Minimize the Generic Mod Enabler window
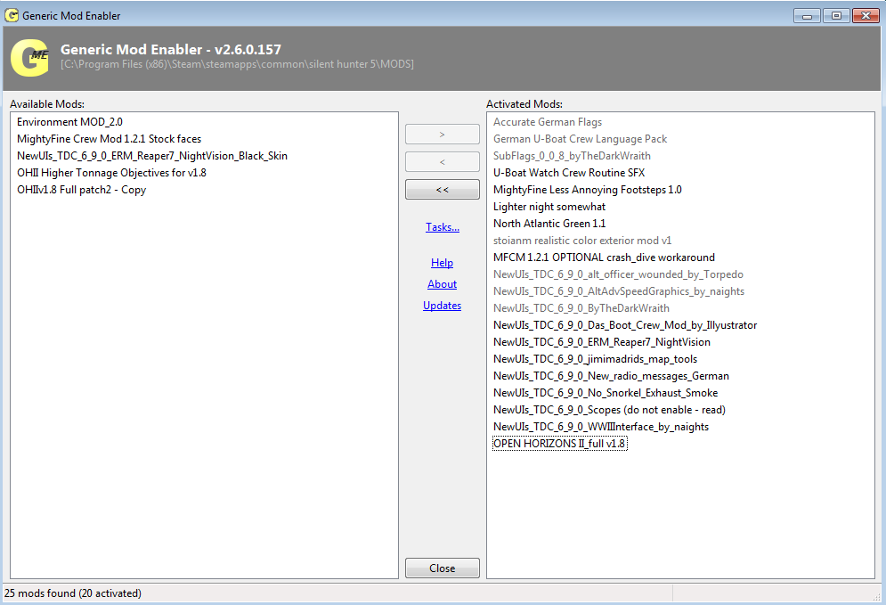This screenshot has height=605, width=886. coord(807,16)
